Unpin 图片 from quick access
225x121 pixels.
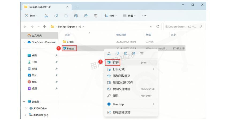56,75
